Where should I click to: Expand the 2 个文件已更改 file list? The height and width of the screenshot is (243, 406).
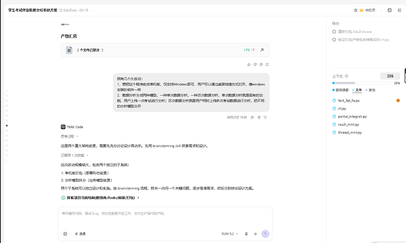(90, 50)
